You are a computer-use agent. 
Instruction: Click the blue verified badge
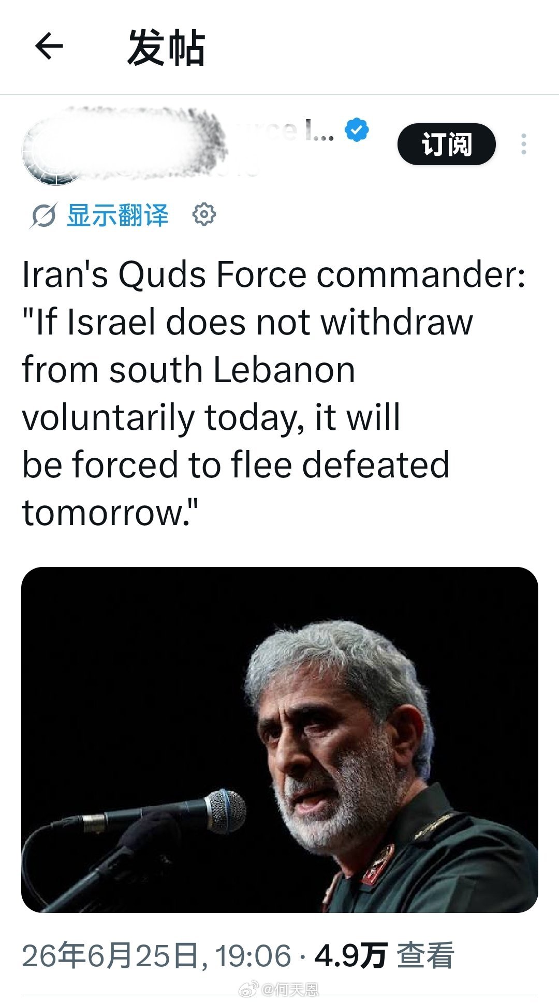click(357, 129)
